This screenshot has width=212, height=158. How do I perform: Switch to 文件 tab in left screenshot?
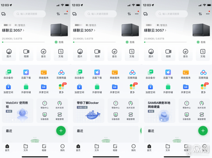tap(26, 148)
